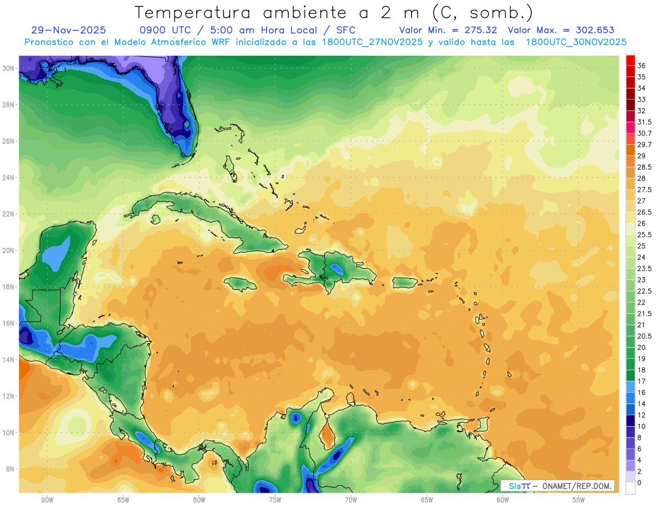The image size is (656, 507).
Task: Select the "Valor Max. = 302.653" readout
Action: pyautogui.click(x=561, y=30)
